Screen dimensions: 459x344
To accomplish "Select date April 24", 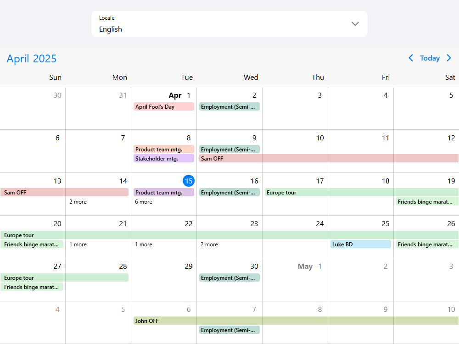I will pyautogui.click(x=319, y=224).
